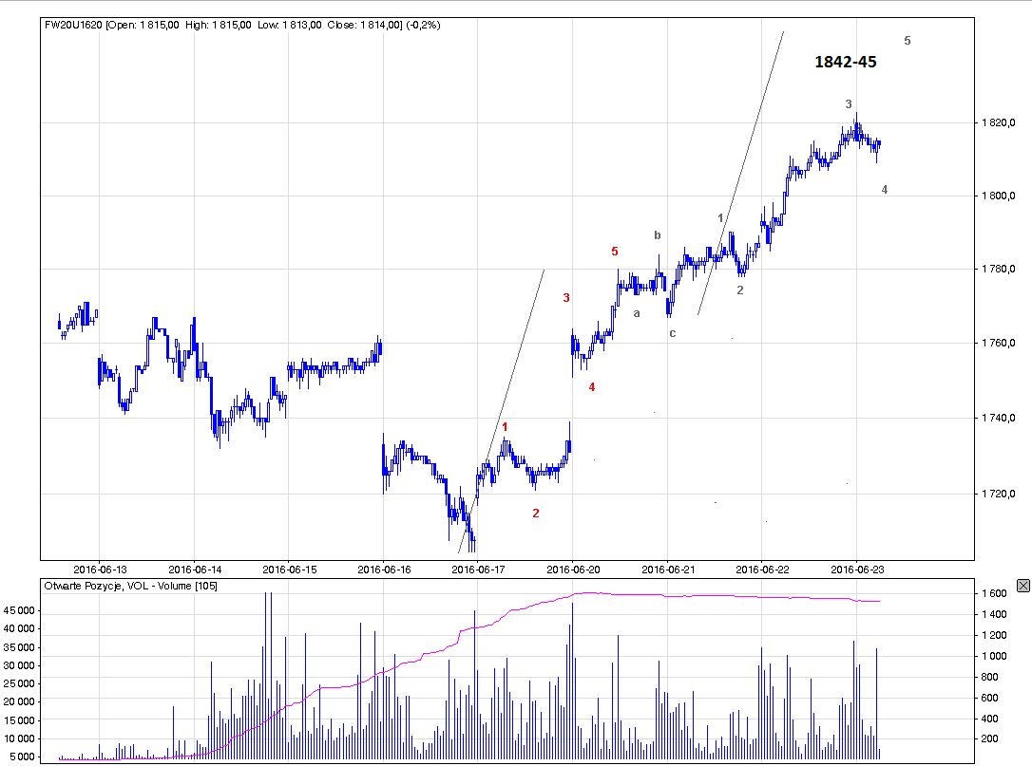Click the 25 000 volume axis label
The height and width of the screenshot is (766, 1032).
coord(19,683)
